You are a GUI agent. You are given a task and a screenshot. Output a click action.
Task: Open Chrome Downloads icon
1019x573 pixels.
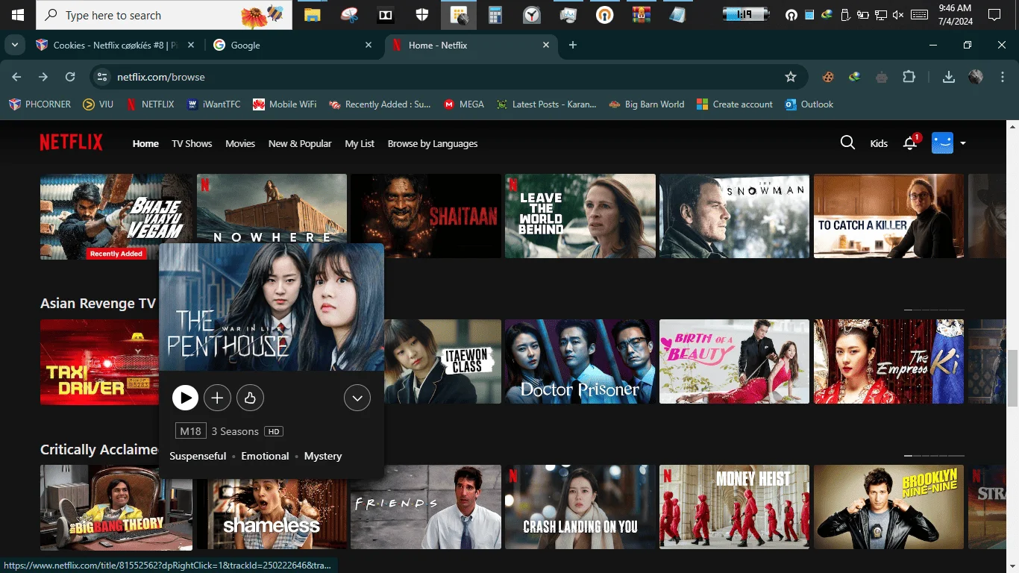(x=949, y=77)
